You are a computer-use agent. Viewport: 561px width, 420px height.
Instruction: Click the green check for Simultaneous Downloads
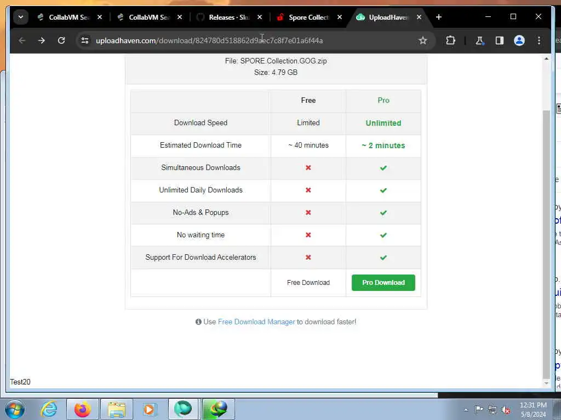[x=383, y=167]
